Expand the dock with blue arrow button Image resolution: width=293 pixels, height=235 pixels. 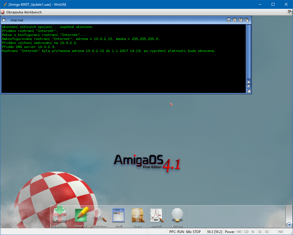pyautogui.click(x=289, y=224)
